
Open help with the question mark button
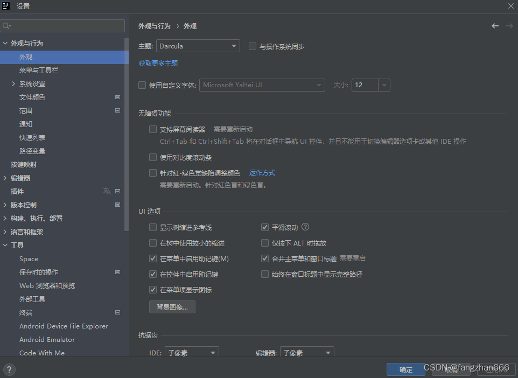(9, 369)
